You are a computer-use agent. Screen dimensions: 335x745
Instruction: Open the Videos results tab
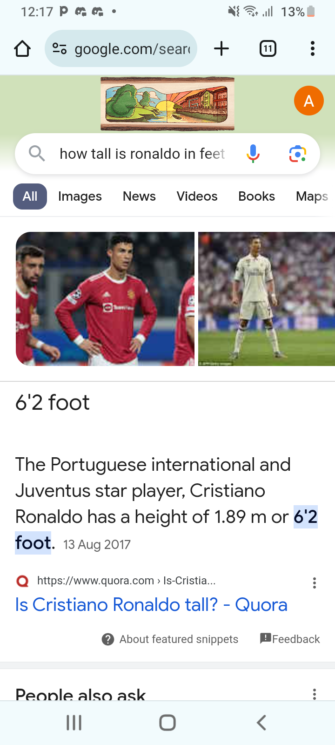coord(197,196)
